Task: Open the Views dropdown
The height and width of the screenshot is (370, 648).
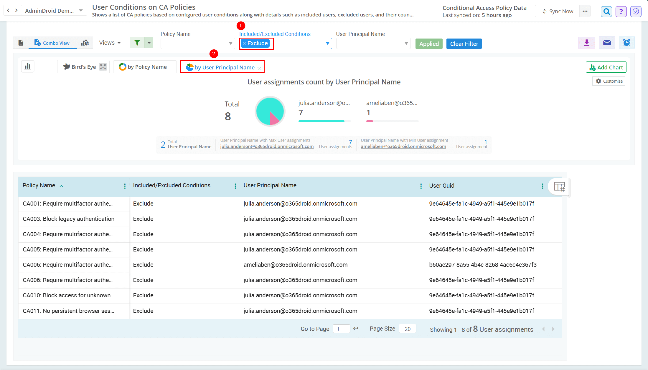Action: pyautogui.click(x=110, y=43)
